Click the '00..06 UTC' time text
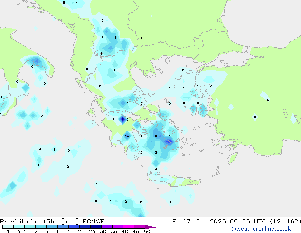The height and width of the screenshot is (233, 301). pos(248,222)
